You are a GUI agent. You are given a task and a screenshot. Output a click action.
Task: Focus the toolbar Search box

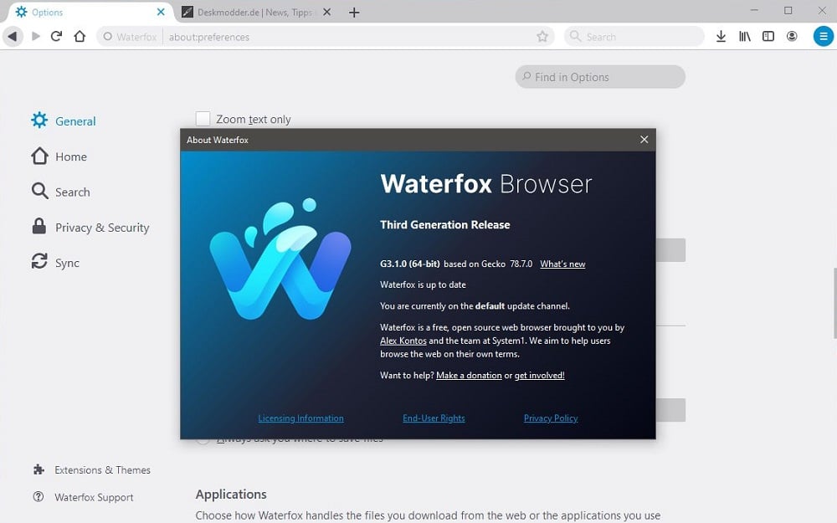point(634,36)
